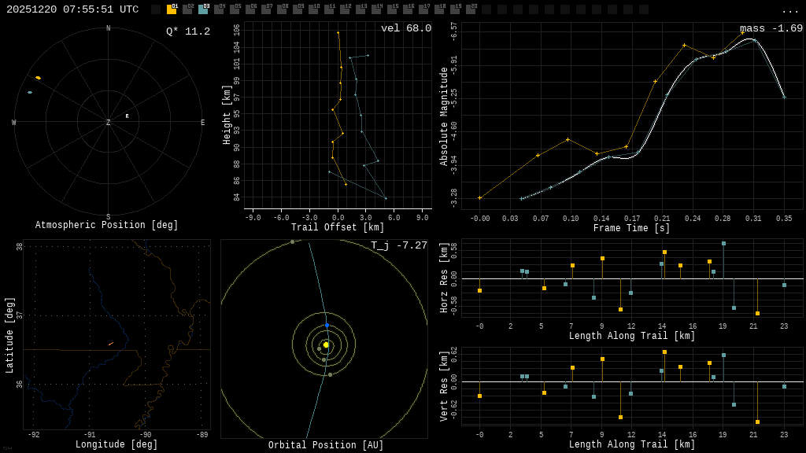Click the blue Earth dot on the orbit
Image resolution: width=806 pixels, height=453 pixels.
click(327, 325)
